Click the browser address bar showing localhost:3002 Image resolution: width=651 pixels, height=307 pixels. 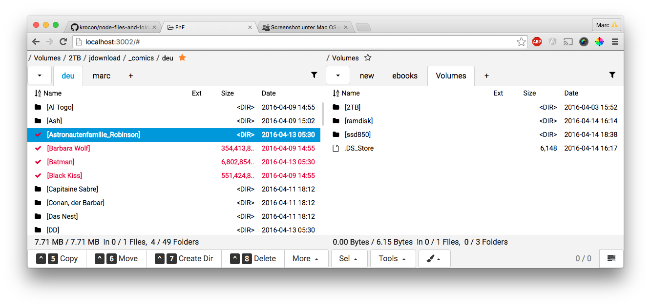293,42
